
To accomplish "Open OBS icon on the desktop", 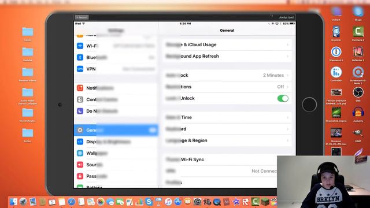I will (358, 92).
